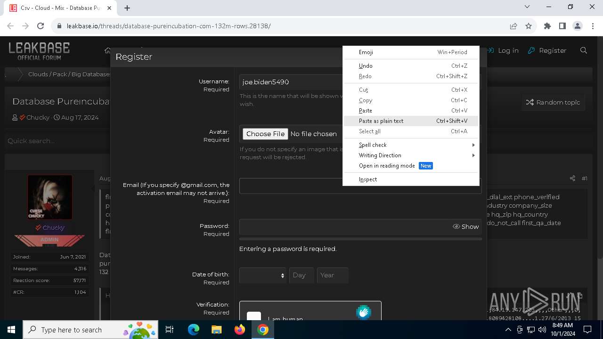
Task: Open the Chrome profile avatar
Action: point(578,26)
